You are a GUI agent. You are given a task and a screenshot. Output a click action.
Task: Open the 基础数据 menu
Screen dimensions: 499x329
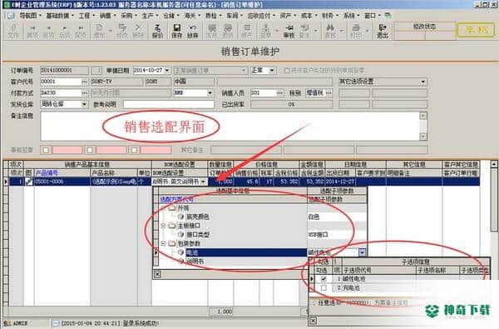tap(60, 15)
